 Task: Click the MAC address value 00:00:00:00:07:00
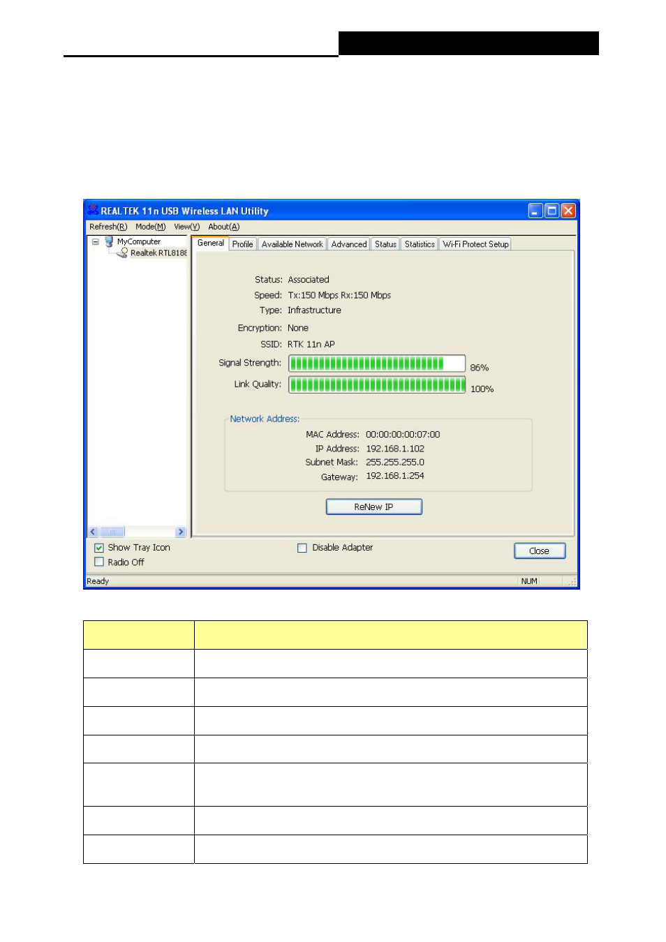403,434
